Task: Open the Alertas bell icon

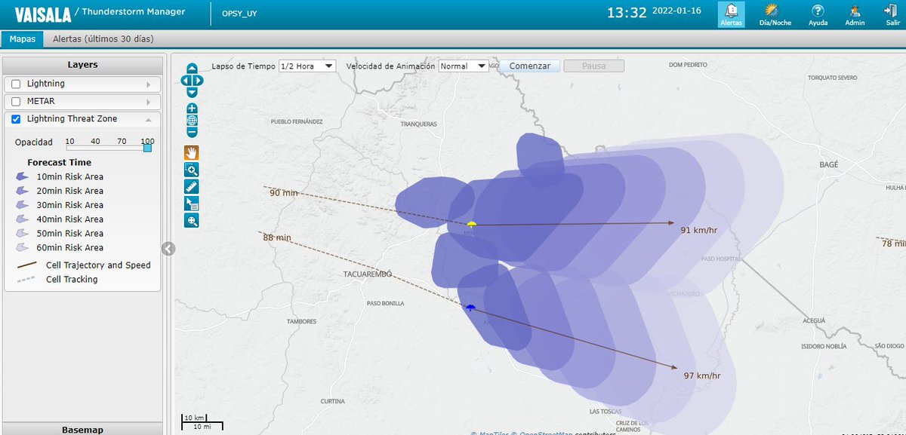Action: click(731, 14)
